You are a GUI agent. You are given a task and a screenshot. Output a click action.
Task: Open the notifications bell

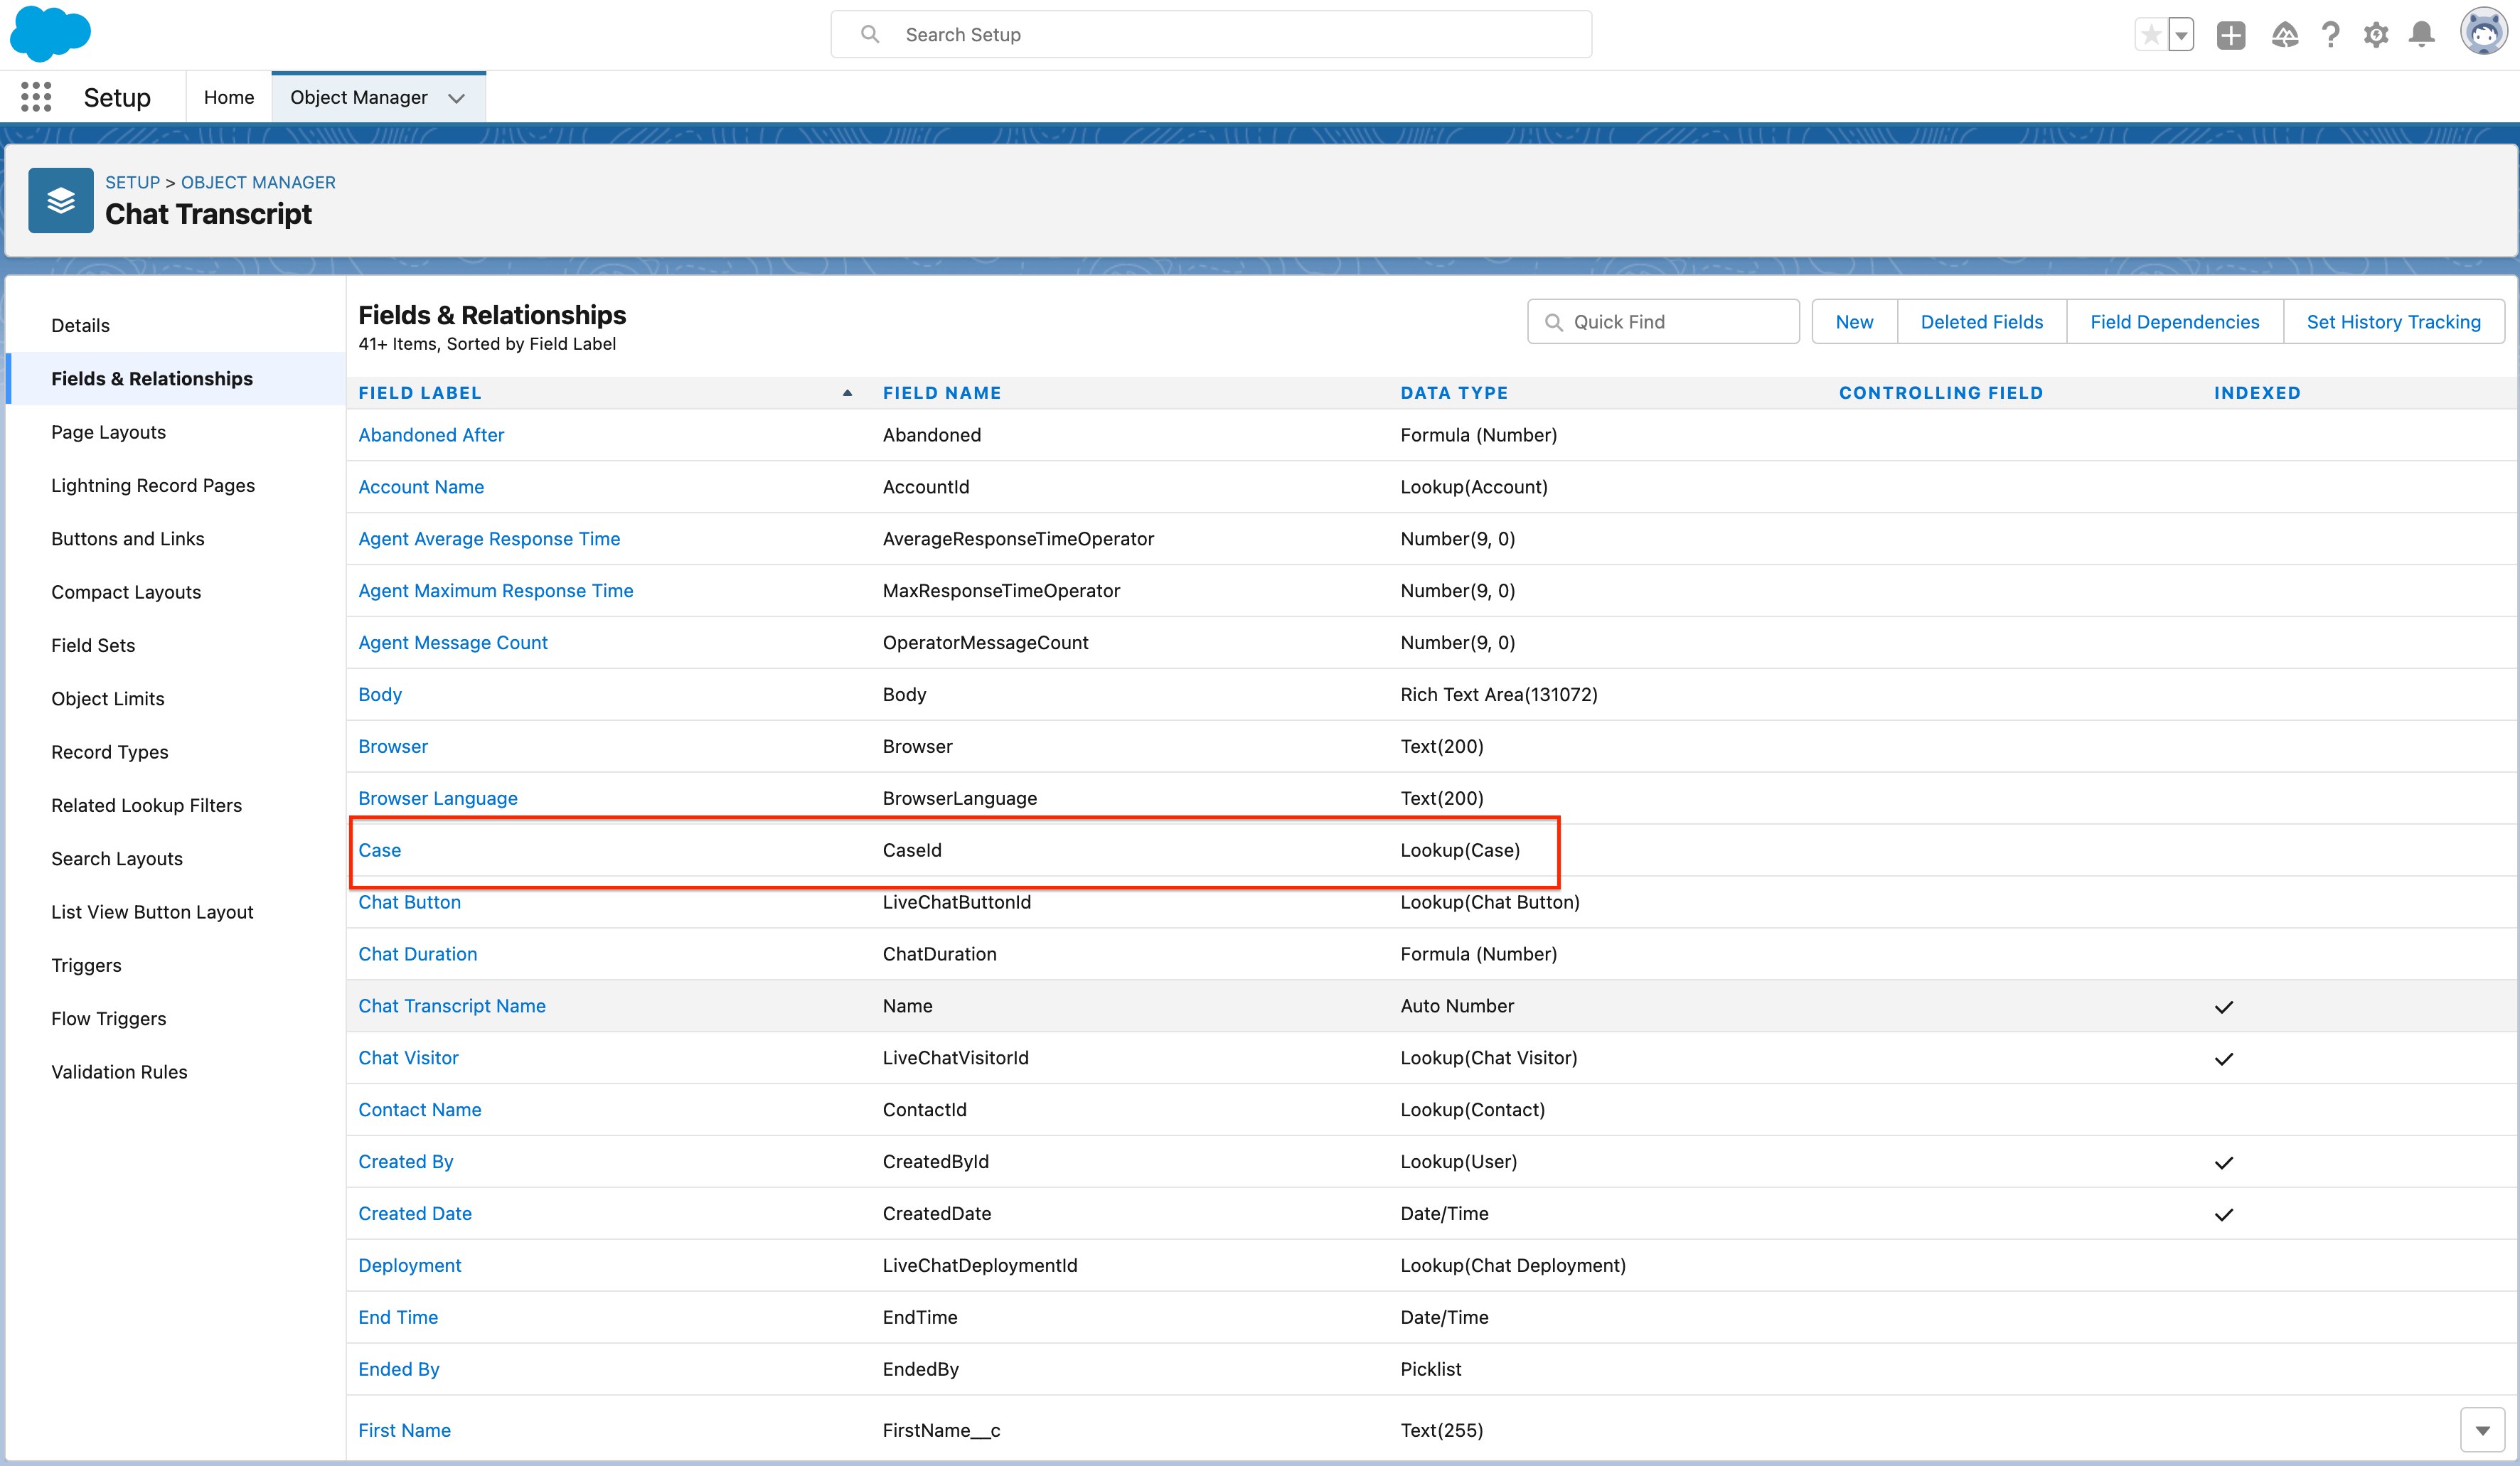[x=2422, y=35]
